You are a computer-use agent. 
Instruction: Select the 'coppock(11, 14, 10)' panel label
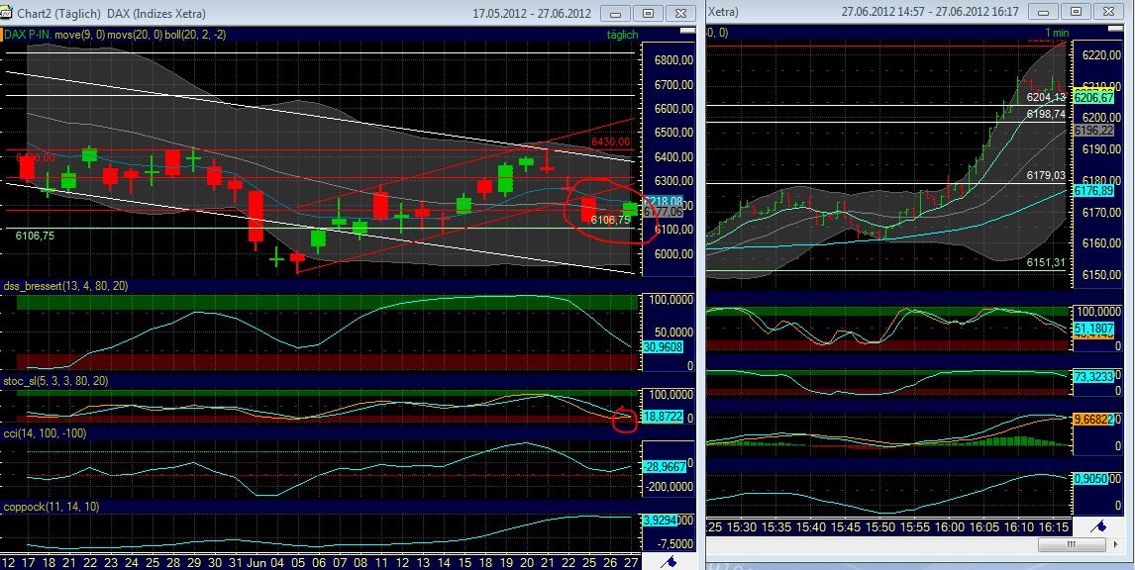pyautogui.click(x=51, y=507)
